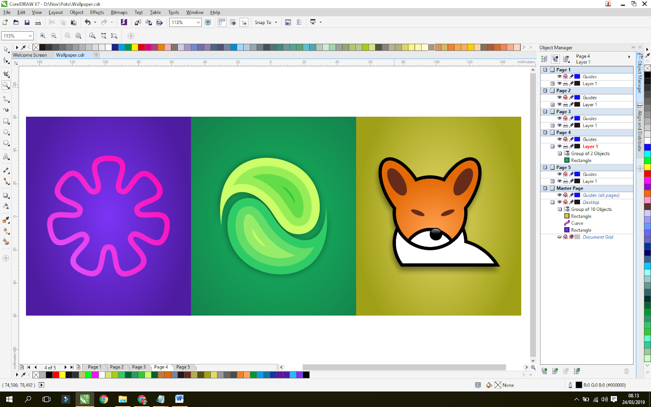Toggle visibility of Page 1 Guides
The height and width of the screenshot is (407, 651).
[559, 77]
